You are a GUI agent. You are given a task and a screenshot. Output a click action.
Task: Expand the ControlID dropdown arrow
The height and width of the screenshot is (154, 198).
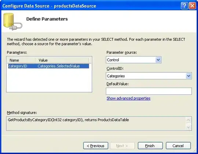point(188,76)
